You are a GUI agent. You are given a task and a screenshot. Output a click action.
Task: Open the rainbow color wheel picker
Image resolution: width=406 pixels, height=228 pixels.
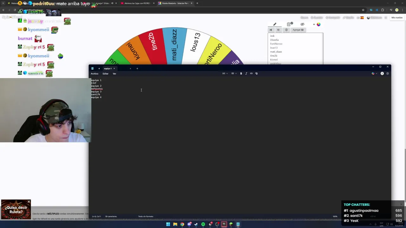point(318,24)
